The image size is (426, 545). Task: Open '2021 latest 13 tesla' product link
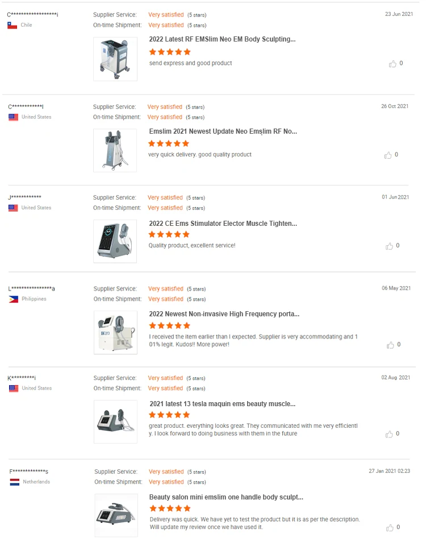tap(222, 404)
